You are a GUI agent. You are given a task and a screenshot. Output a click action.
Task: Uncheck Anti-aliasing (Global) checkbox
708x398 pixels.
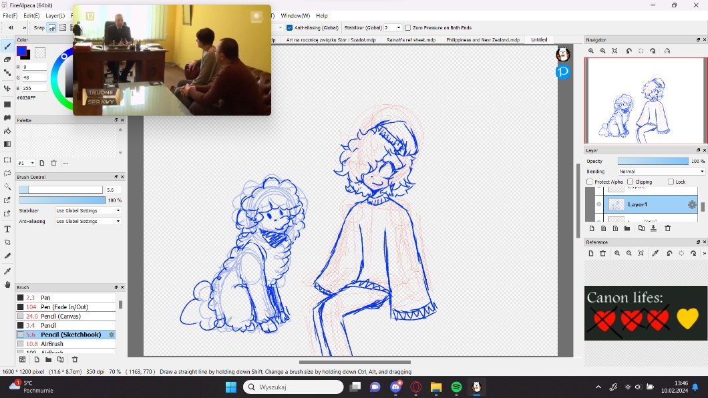click(289, 27)
